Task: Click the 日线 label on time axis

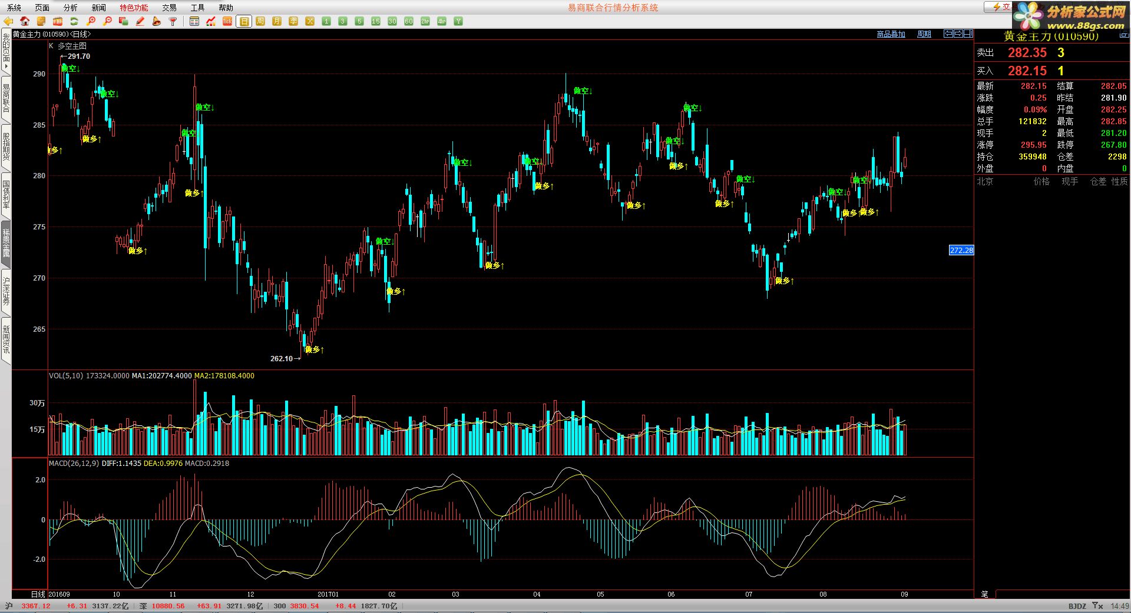Action: click(38, 594)
